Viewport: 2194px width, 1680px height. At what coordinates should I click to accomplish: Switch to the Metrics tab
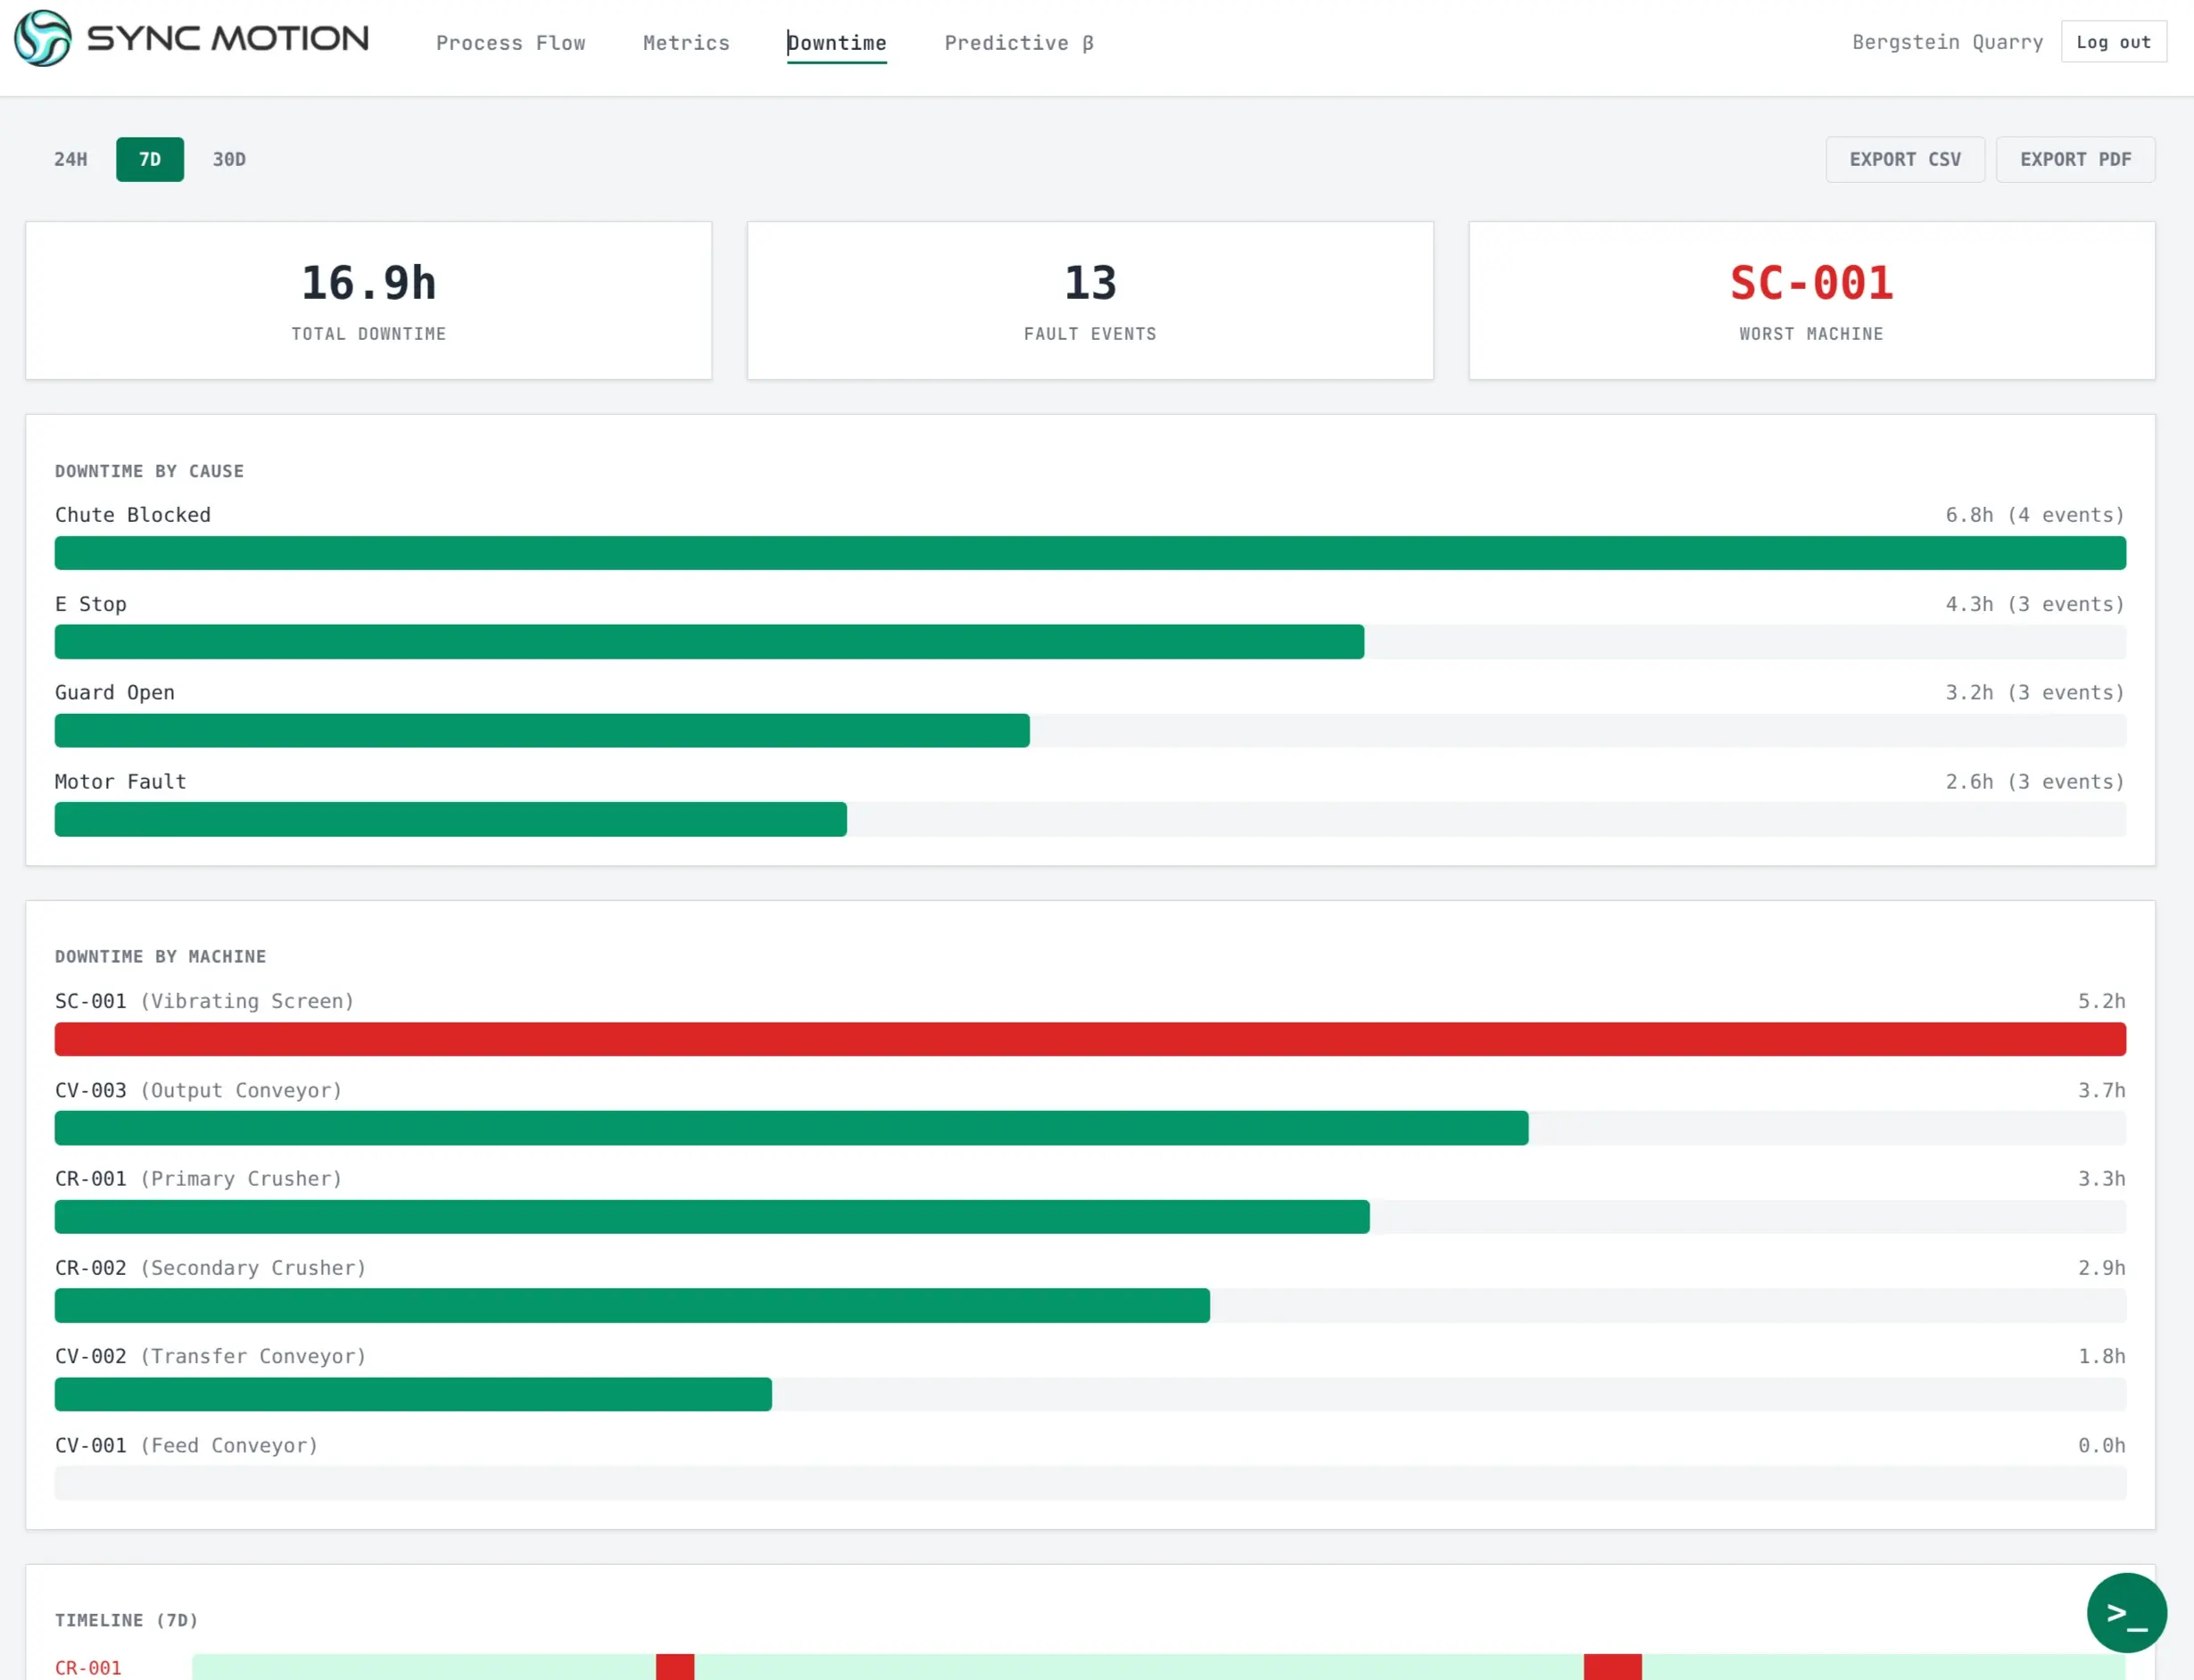[x=686, y=43]
